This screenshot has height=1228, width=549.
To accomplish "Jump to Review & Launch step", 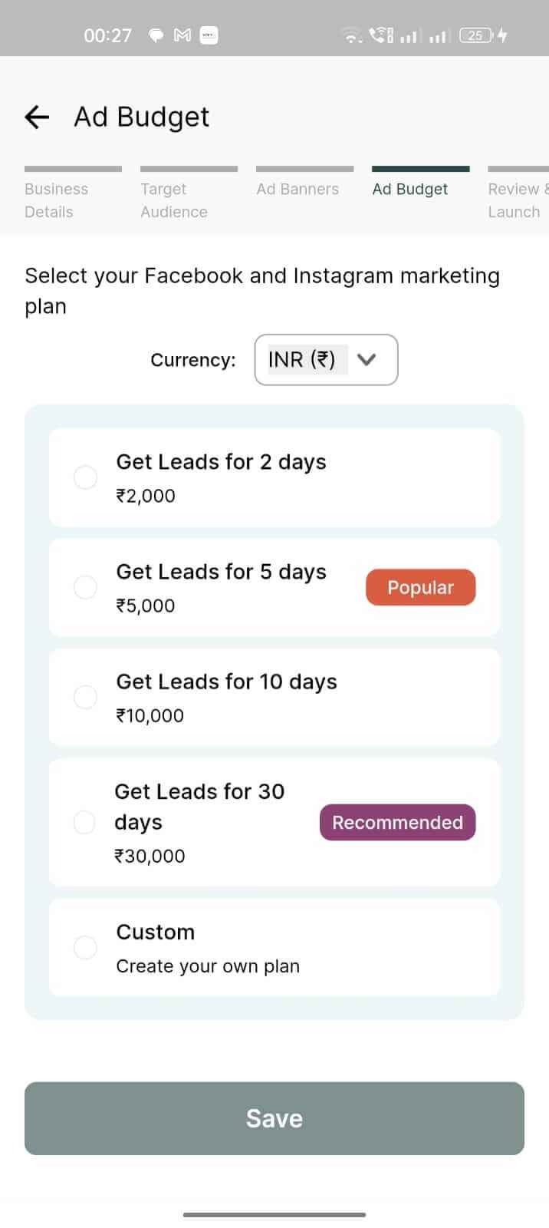I will point(515,200).
